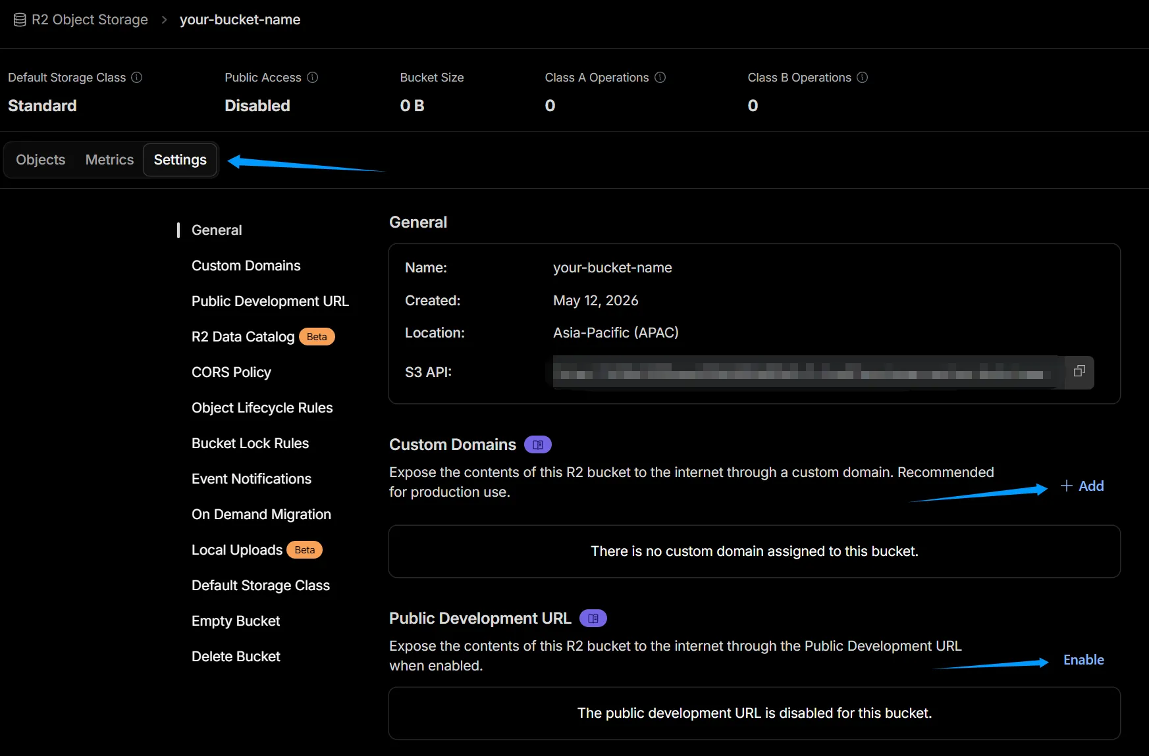
Task: Go to CORS Policy section
Action: point(231,372)
